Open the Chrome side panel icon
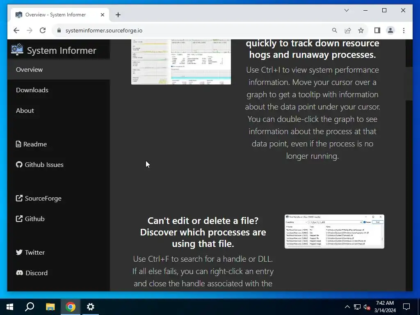This screenshot has height=315, width=420. pyautogui.click(x=377, y=30)
